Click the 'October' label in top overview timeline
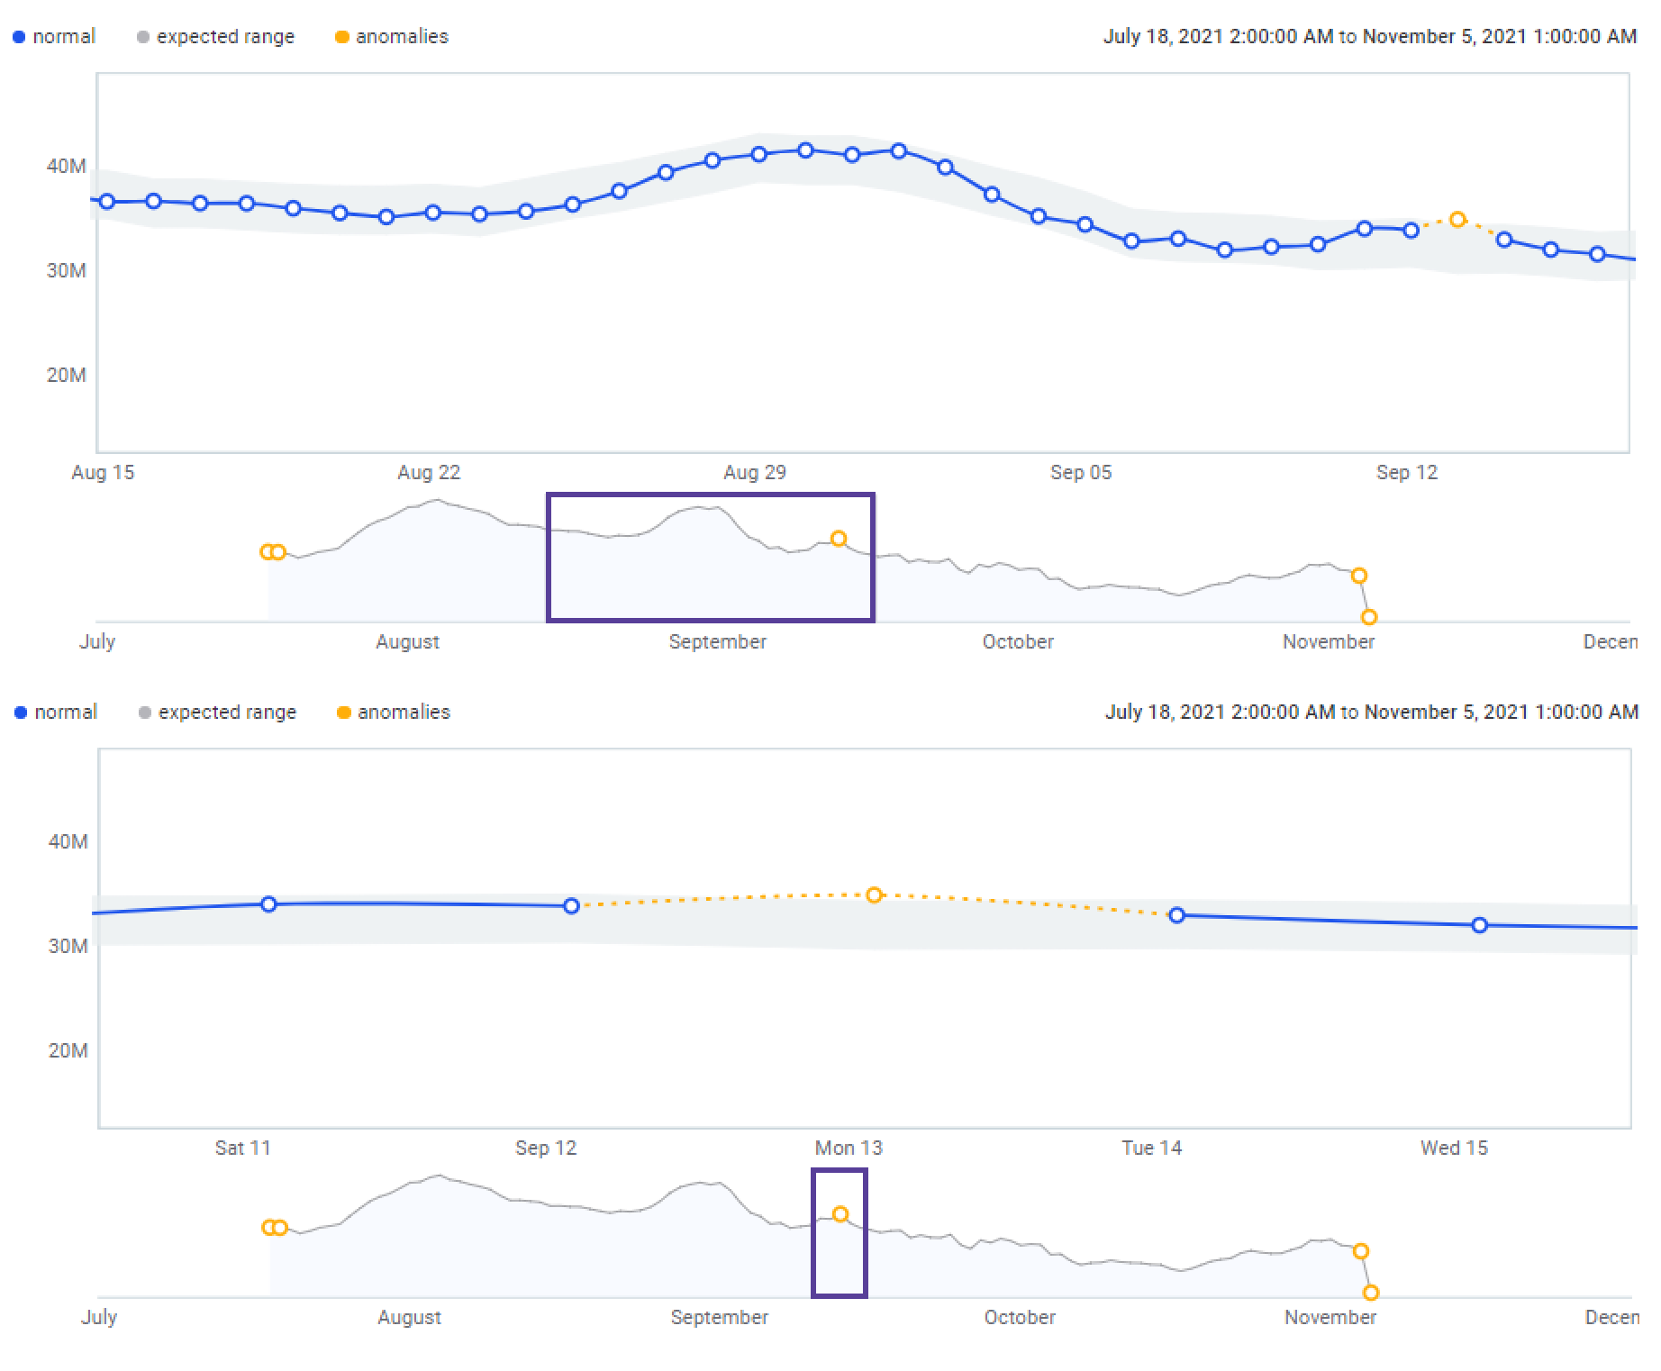This screenshot has height=1371, width=1661. 1018,642
